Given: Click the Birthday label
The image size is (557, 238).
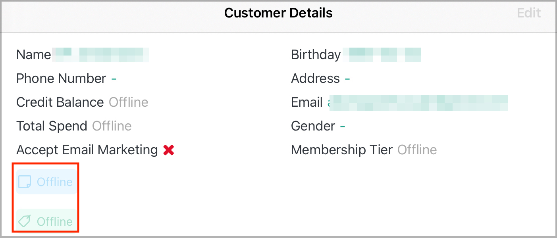Looking at the screenshot, I should 316,55.
